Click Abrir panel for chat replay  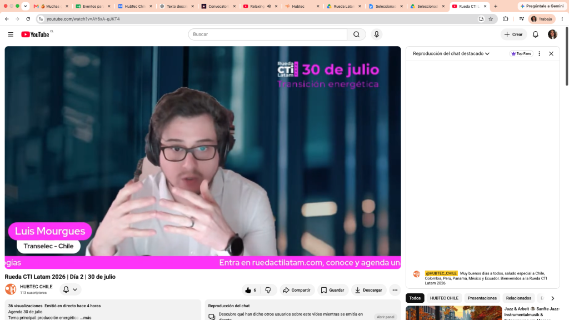pos(386,317)
